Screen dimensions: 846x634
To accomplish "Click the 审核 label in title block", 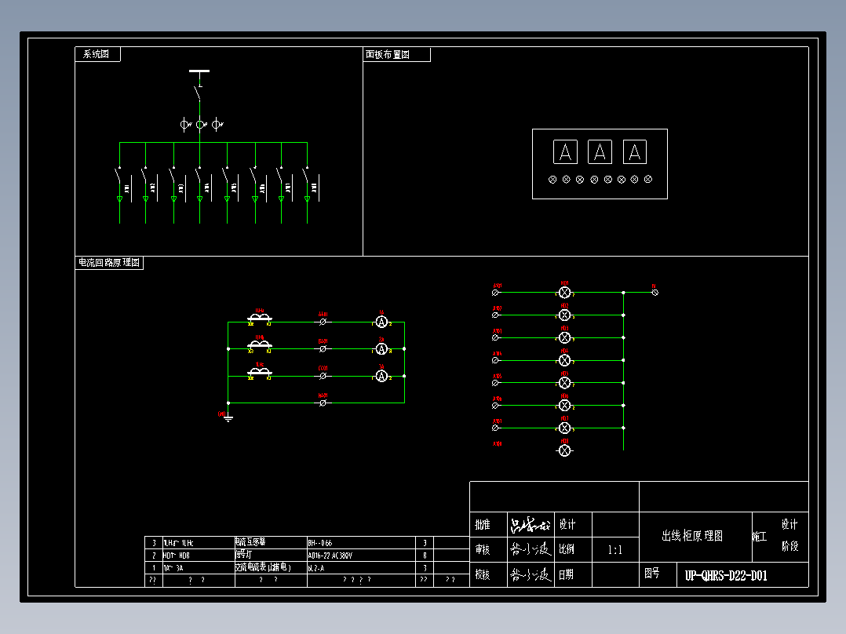I will (x=483, y=550).
